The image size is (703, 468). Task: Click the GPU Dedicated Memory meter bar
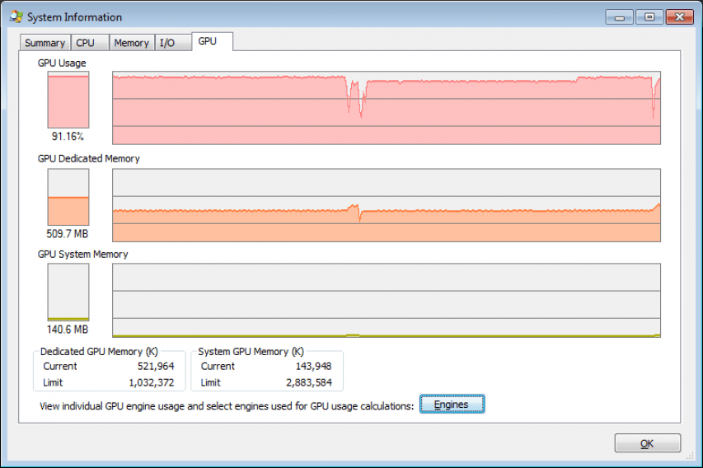coord(68,197)
